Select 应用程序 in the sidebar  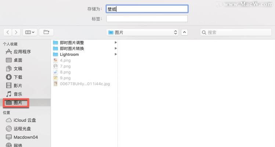(25, 52)
